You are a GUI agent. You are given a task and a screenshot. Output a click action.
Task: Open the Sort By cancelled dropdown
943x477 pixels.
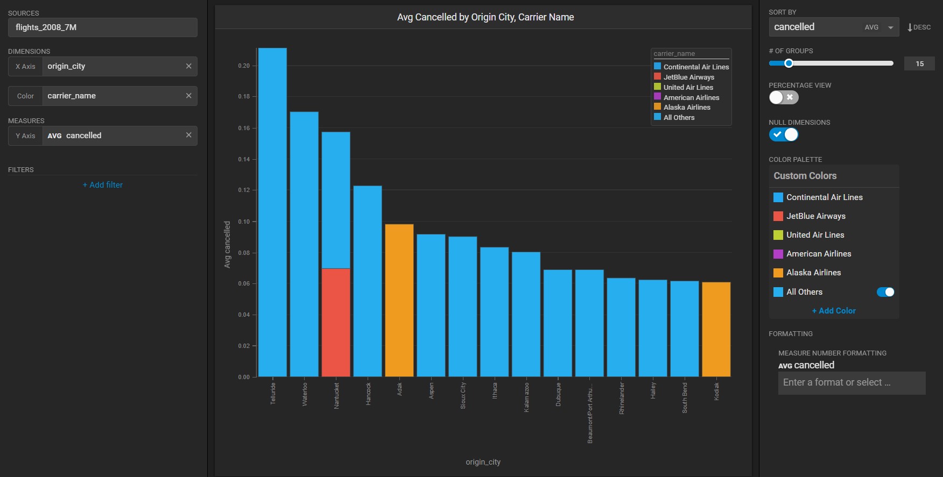pos(833,27)
